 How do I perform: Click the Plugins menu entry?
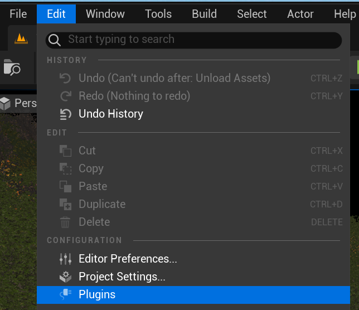click(97, 295)
